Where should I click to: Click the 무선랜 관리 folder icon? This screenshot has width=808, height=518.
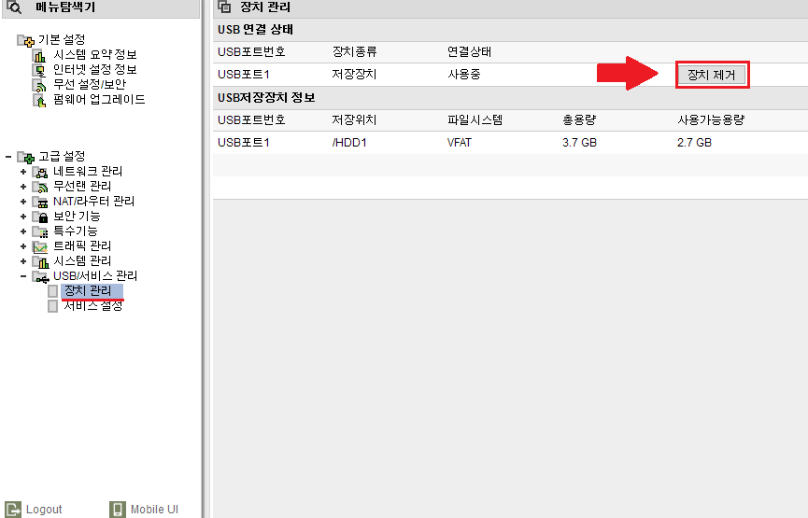(x=40, y=187)
